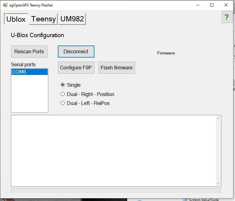Minimize the Teensy Flasher window
Image resolution: width=235 pixels, height=201 pixels.
point(198,5)
